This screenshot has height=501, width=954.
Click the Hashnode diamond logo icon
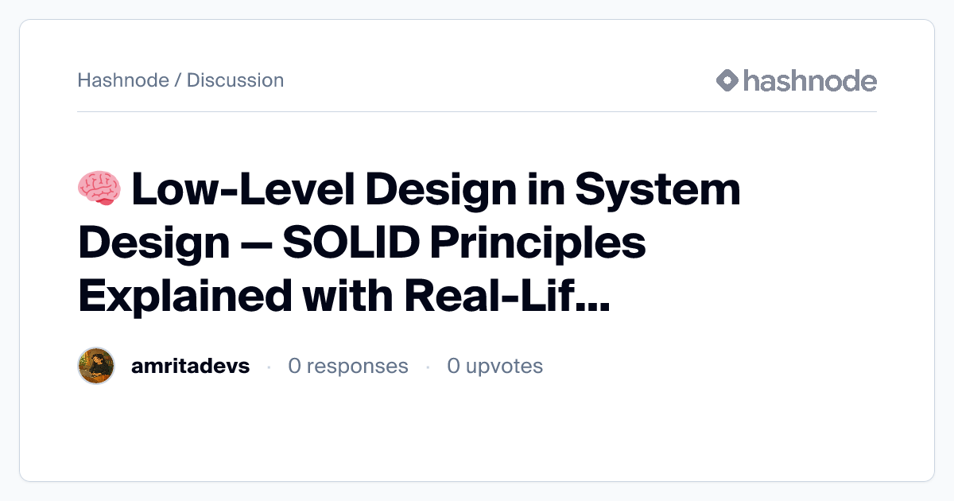tap(727, 80)
